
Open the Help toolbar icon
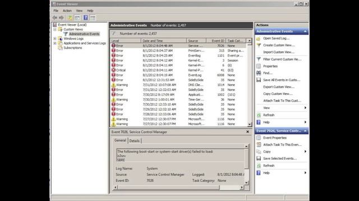click(x=86, y=17)
